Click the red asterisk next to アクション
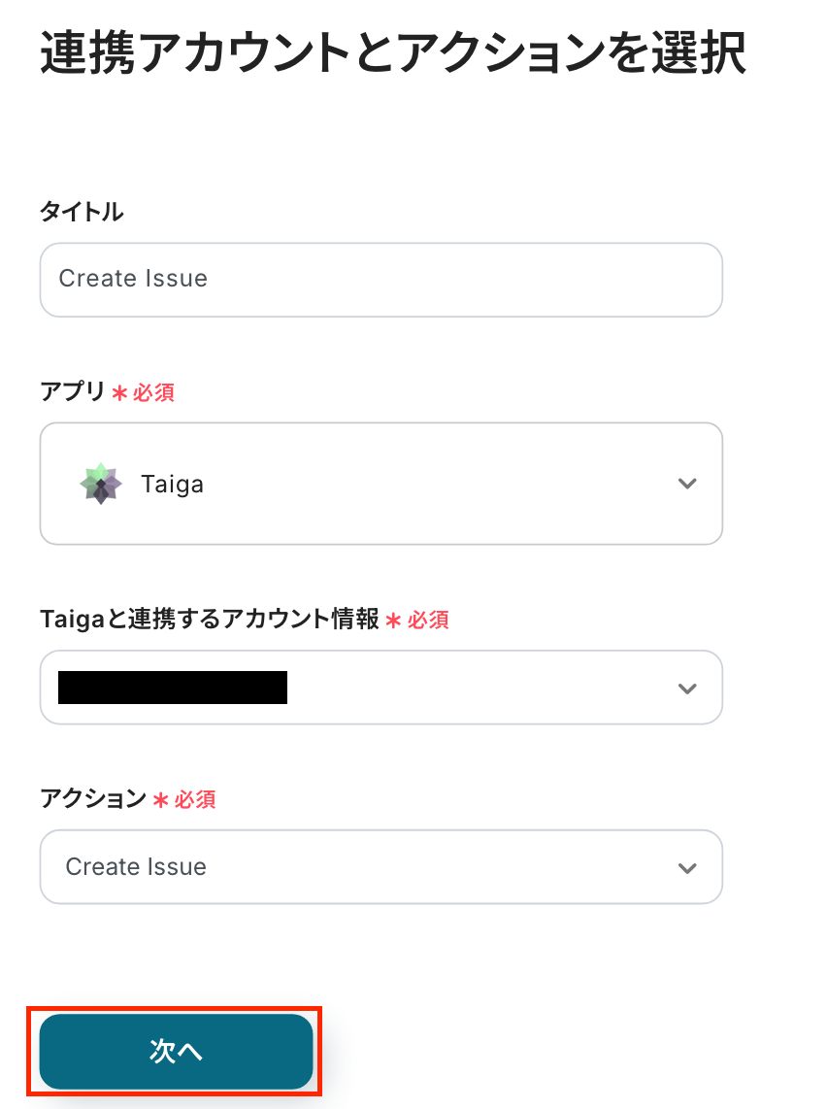Screen dimensions: 827x1109 (161, 800)
